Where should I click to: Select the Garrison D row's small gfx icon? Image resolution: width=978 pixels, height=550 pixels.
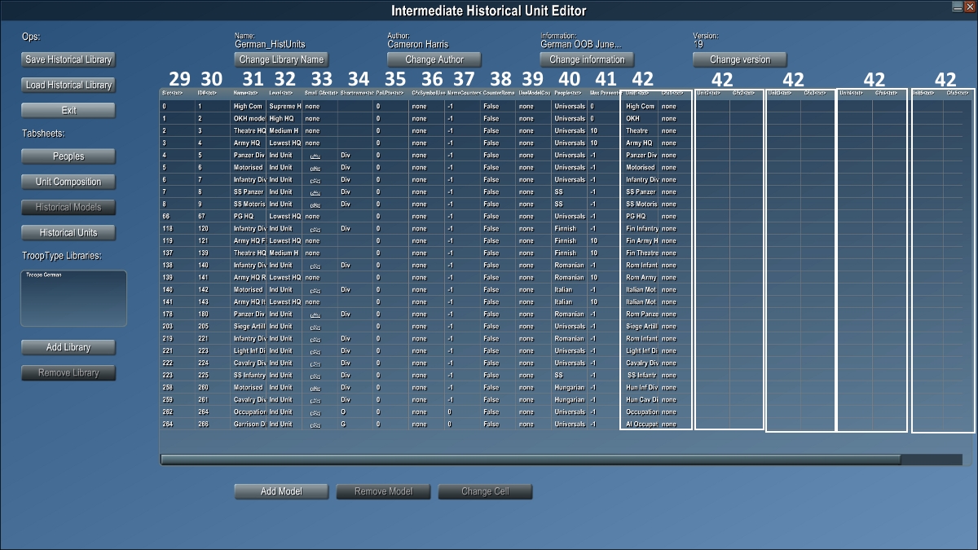(315, 425)
